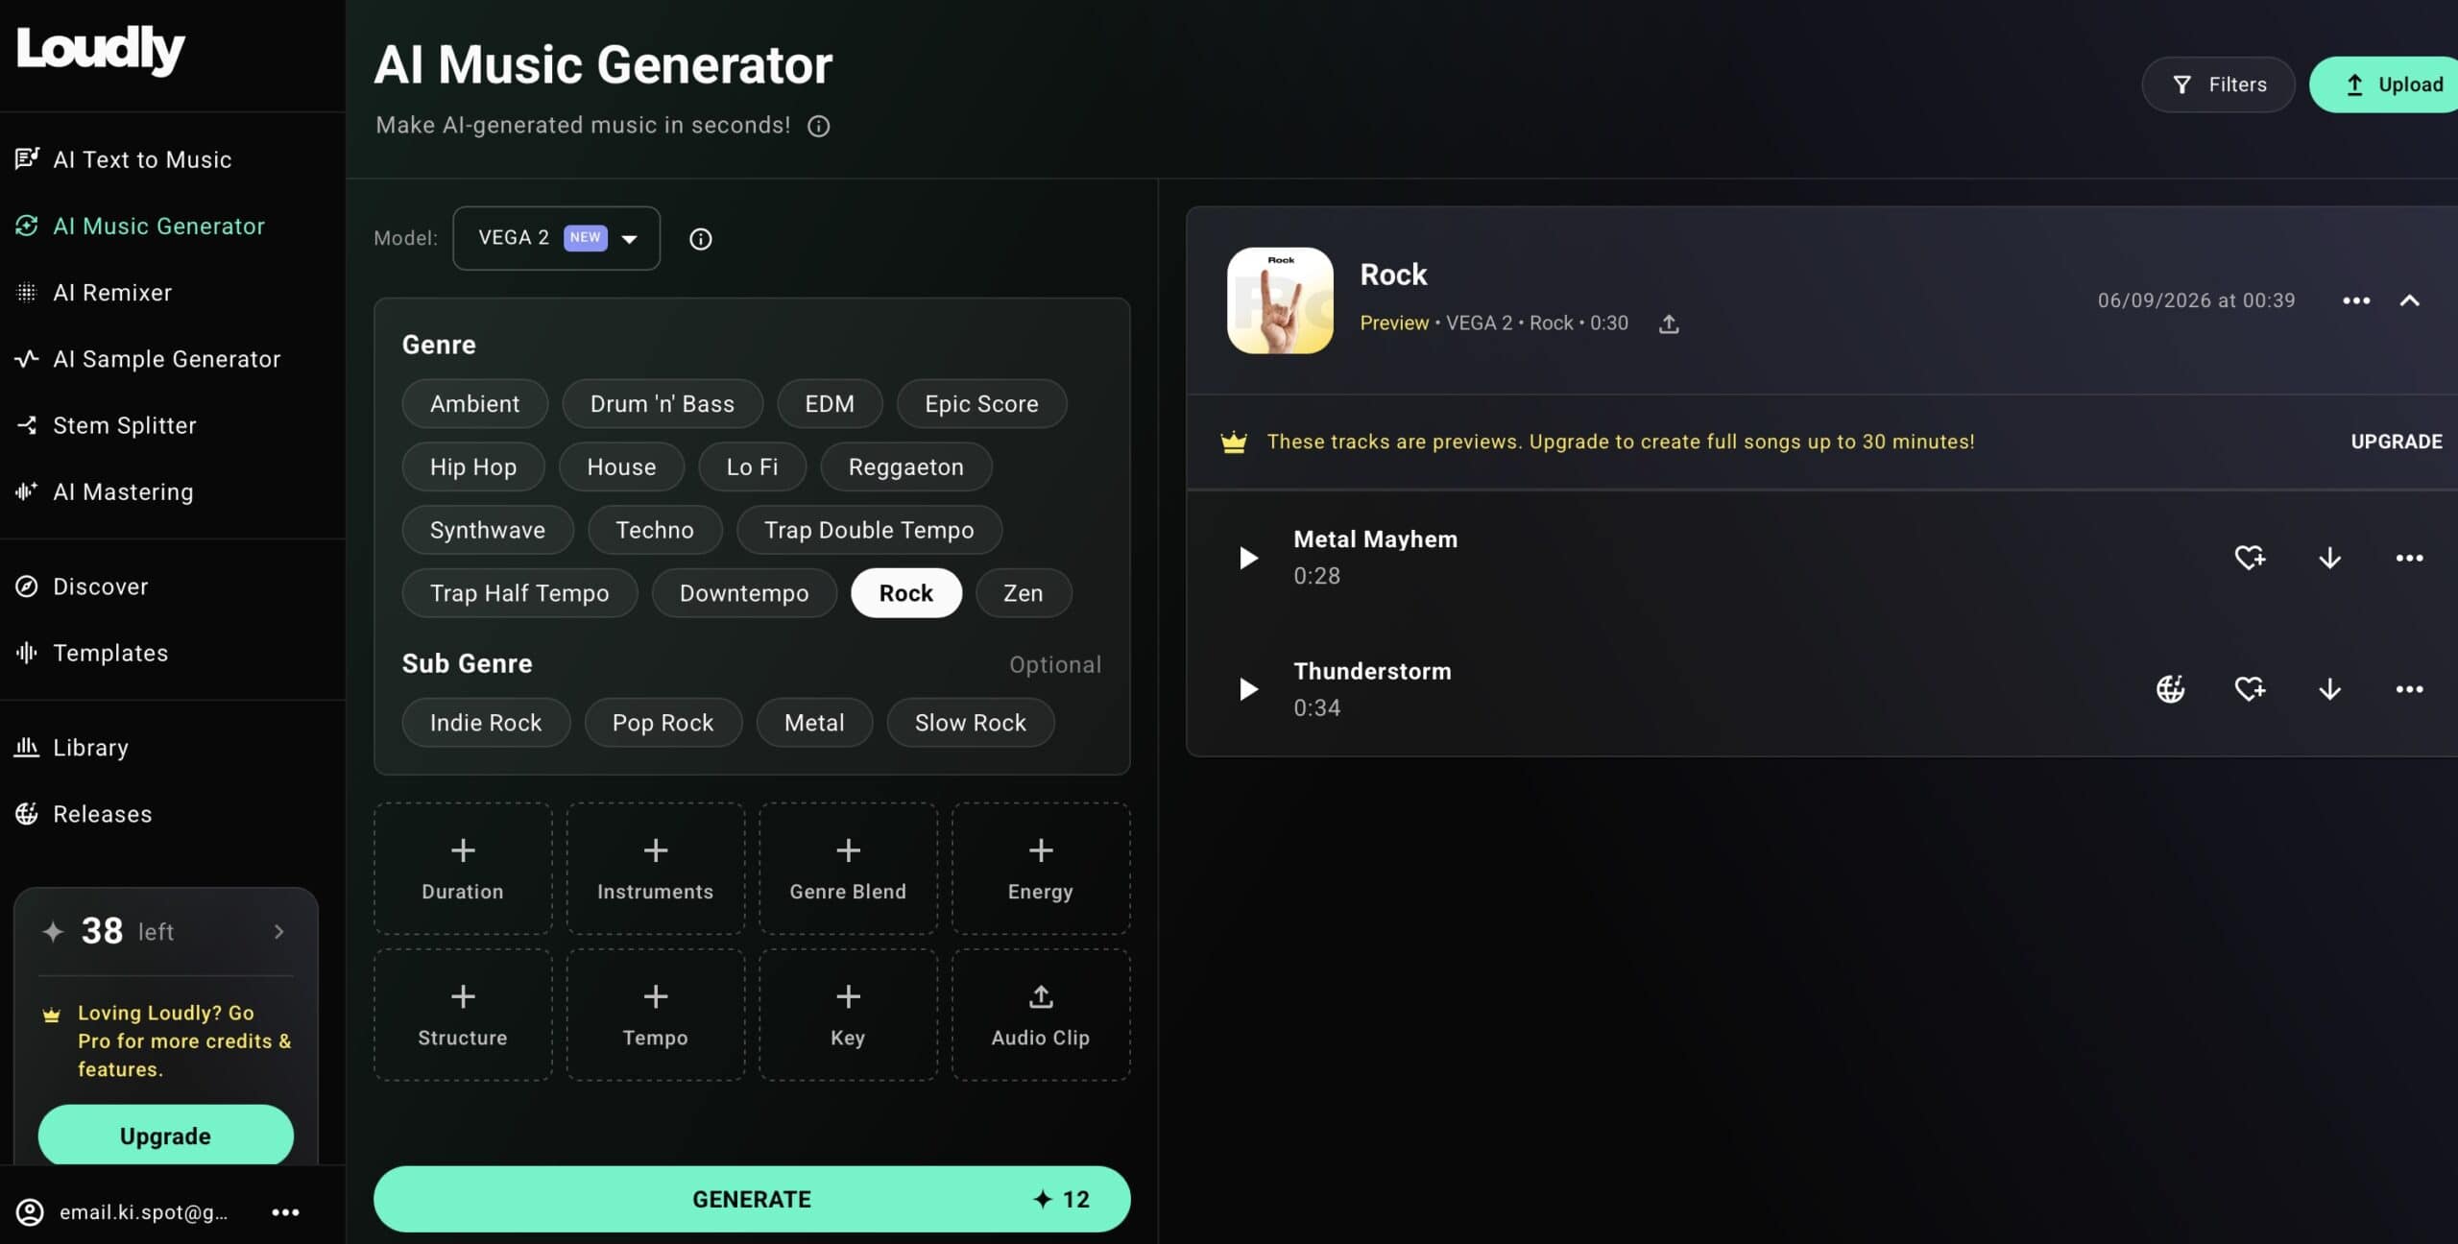Click the Upload button at top right
This screenshot has height=1244, width=2458.
click(2385, 84)
